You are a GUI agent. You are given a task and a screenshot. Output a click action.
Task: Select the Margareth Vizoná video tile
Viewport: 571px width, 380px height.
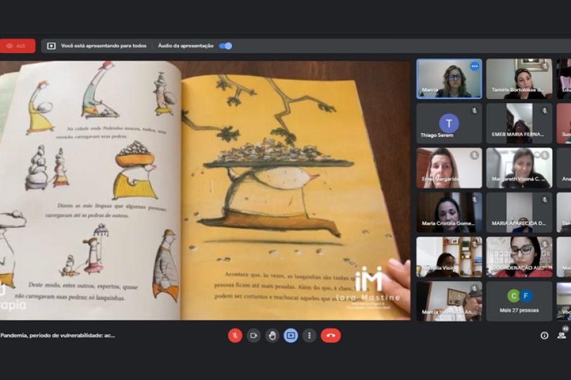coord(519,168)
